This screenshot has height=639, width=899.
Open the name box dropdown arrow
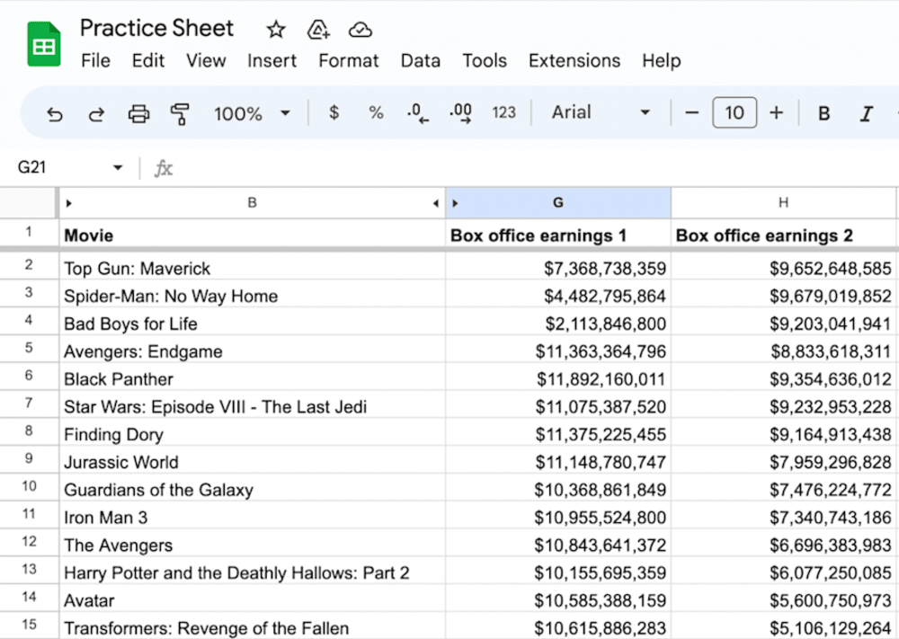tap(118, 167)
